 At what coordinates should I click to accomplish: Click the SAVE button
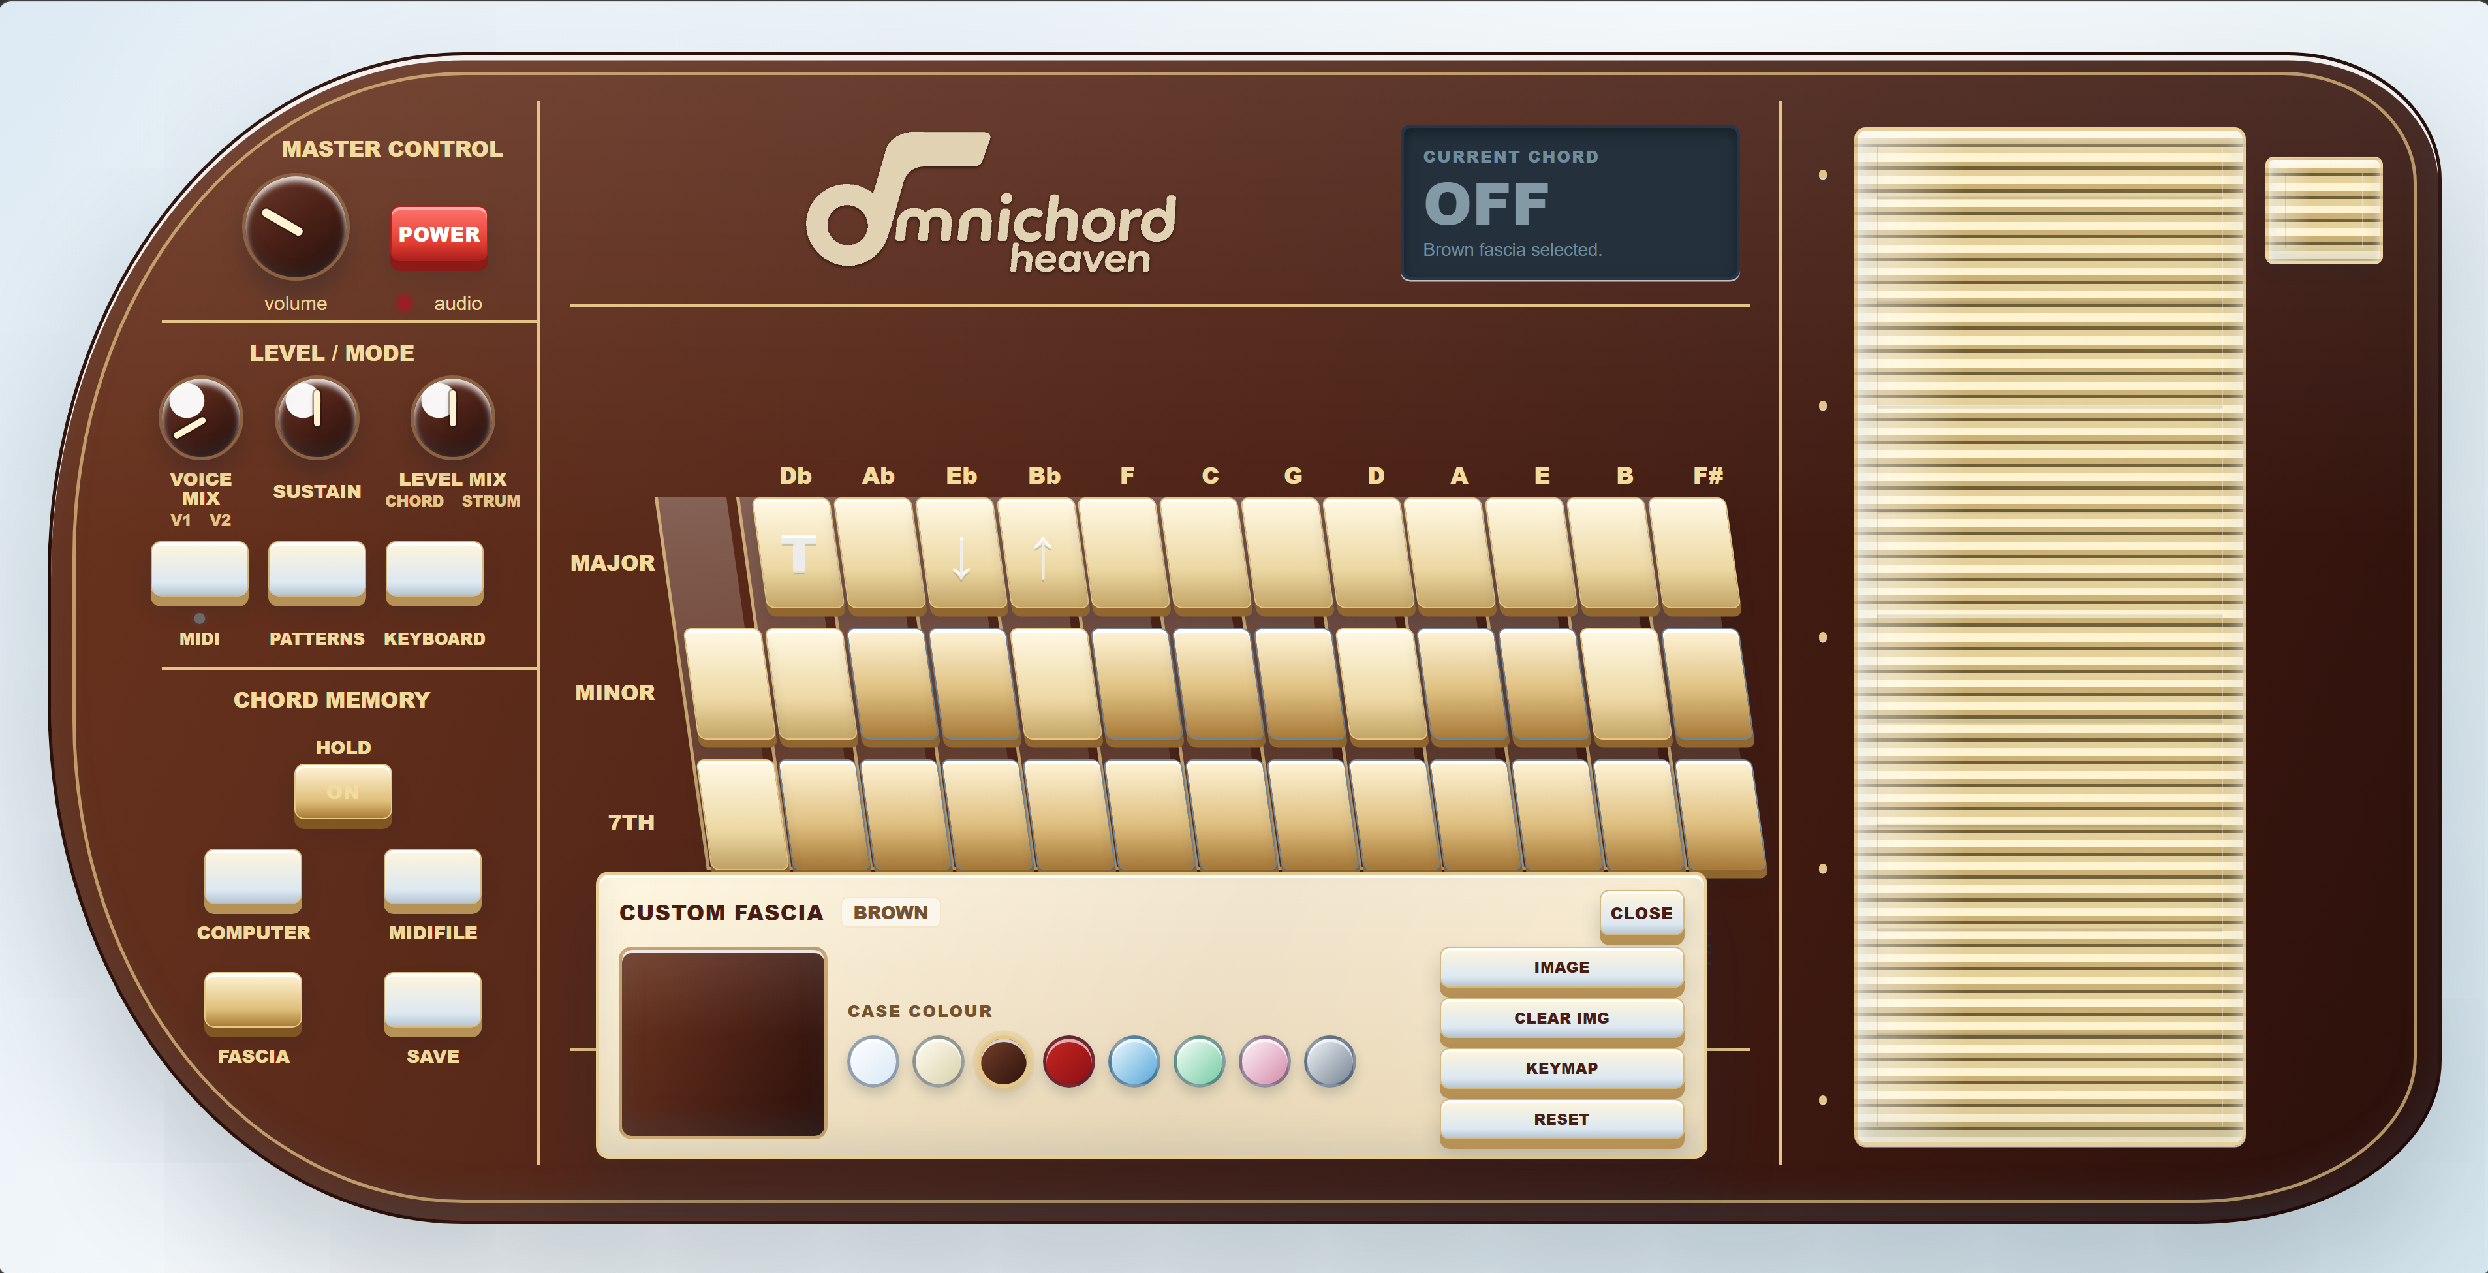pyautogui.click(x=433, y=1003)
